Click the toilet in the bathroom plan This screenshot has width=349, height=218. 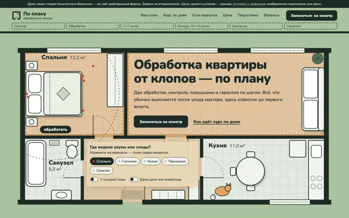[x=72, y=149]
